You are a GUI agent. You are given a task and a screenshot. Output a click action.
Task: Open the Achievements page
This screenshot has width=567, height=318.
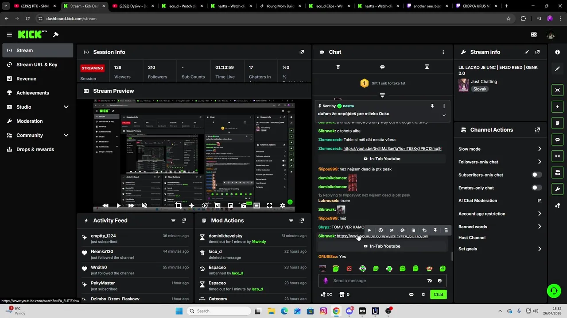coord(38,93)
